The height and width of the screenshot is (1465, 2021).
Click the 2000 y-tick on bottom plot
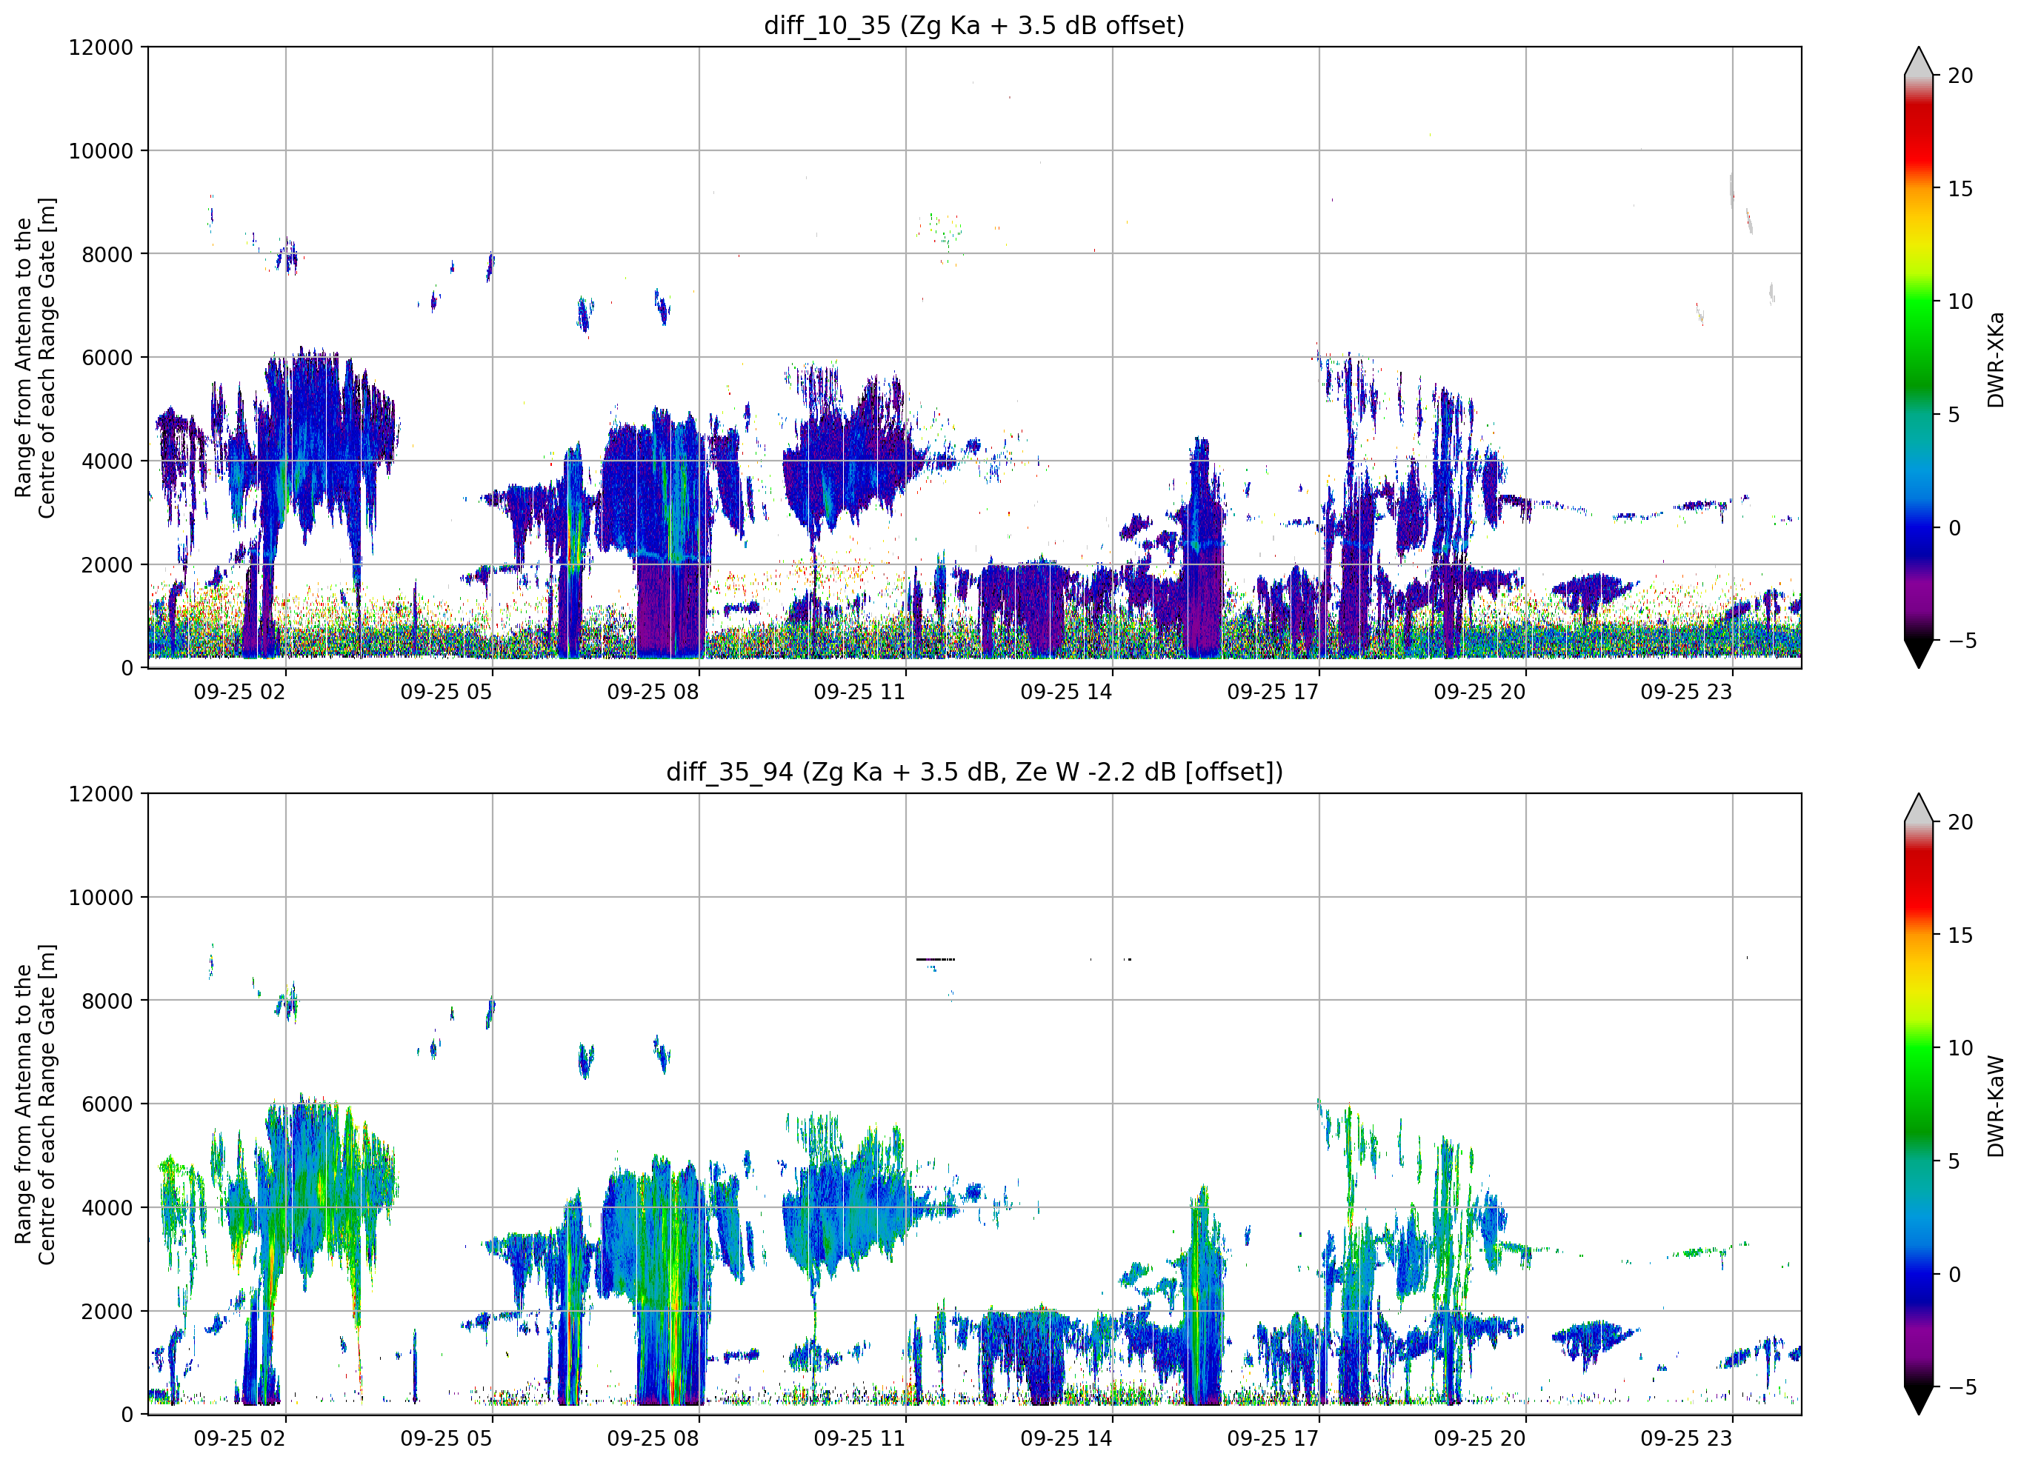click(108, 1312)
